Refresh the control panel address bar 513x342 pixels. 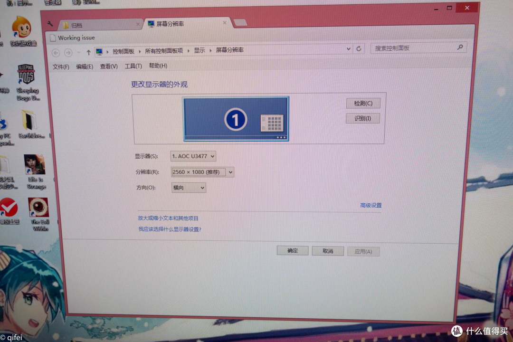pos(359,49)
